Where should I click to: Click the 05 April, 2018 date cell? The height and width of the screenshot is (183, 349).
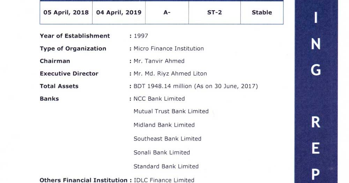click(66, 13)
